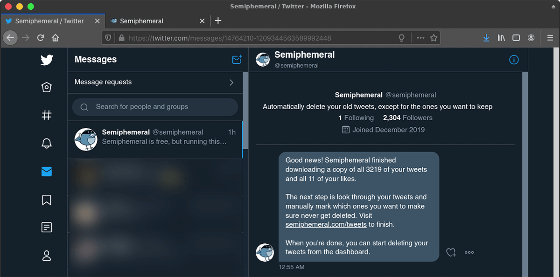Bookmark this page with the star icon

pyautogui.click(x=434, y=38)
